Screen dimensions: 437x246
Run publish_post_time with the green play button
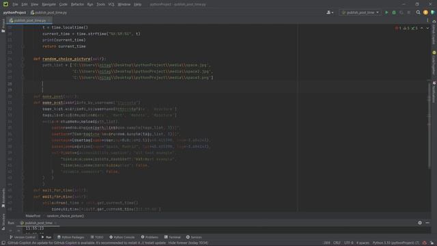coord(386,12)
